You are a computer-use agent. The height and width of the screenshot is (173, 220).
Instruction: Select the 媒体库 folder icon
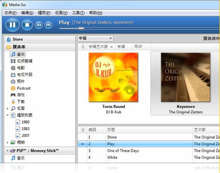pos(9,47)
